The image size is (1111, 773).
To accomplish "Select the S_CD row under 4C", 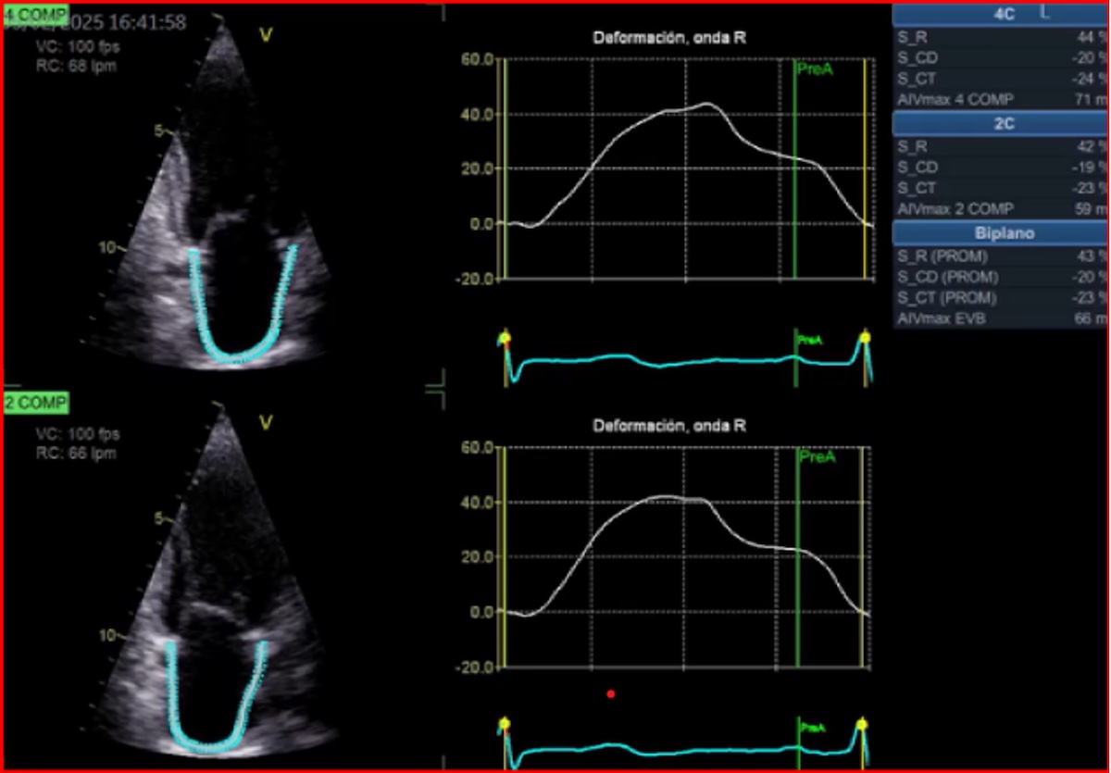I will point(1002,58).
